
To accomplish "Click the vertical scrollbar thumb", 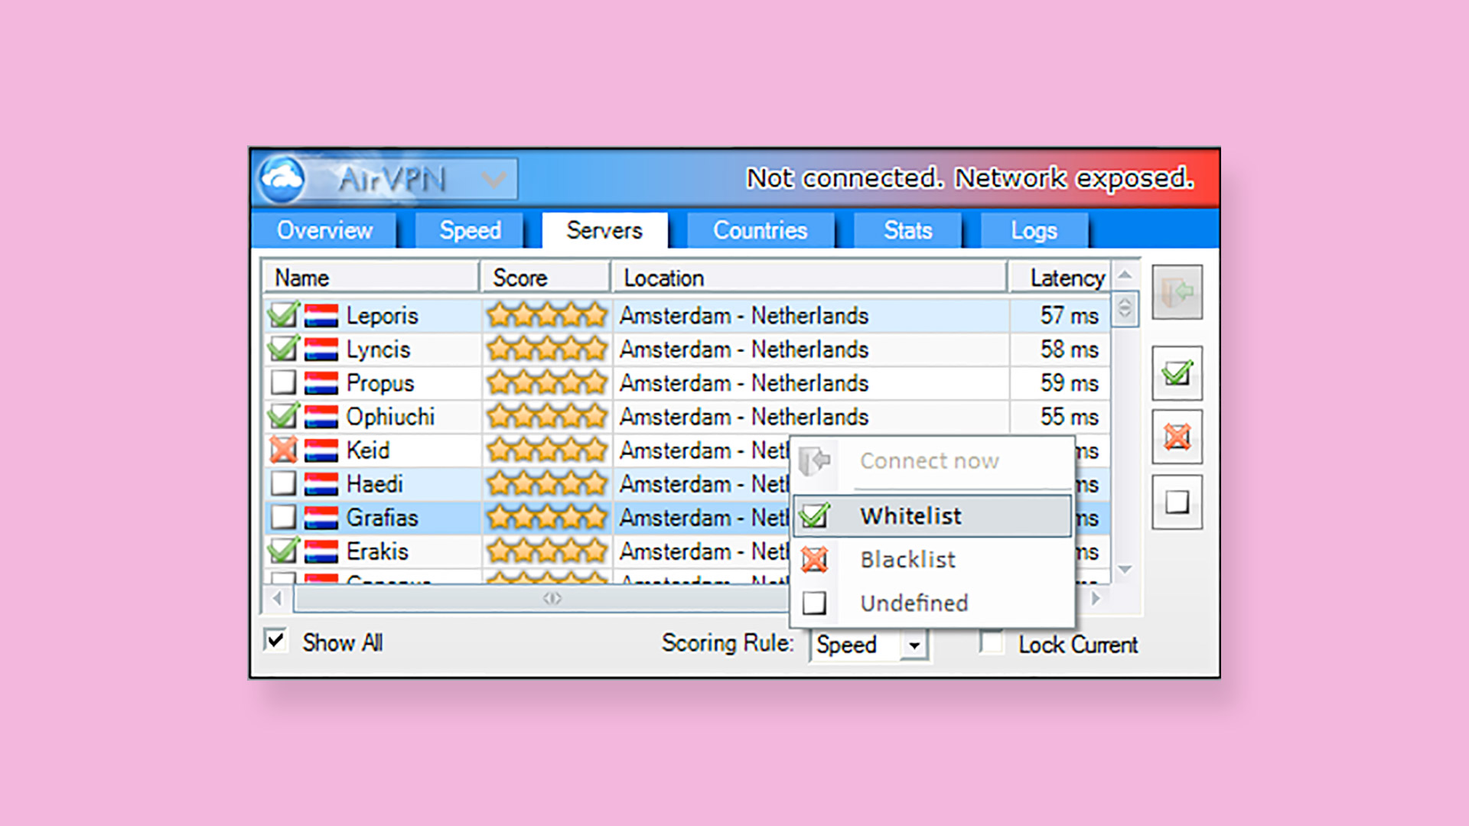I will pos(1125,308).
